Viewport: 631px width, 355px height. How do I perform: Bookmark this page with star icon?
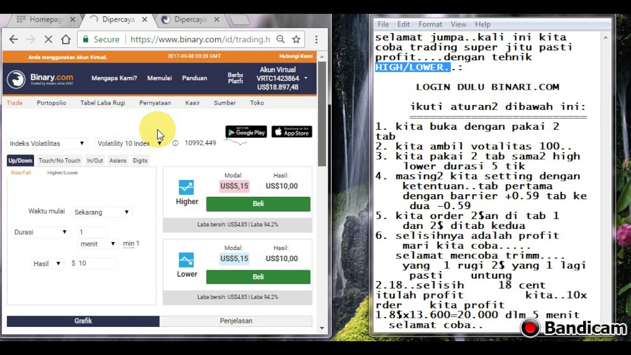296,39
